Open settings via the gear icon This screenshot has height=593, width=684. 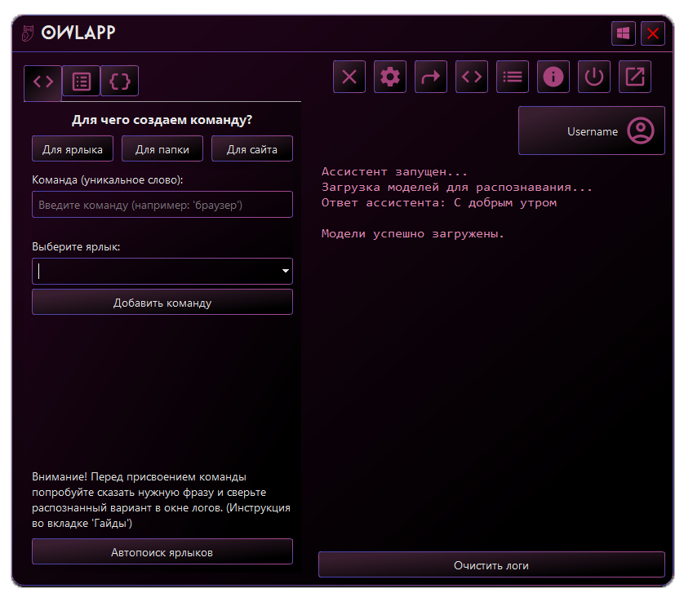(390, 77)
